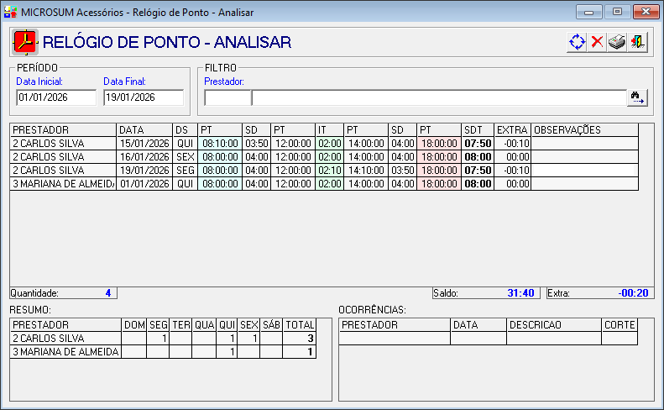Click the IT column header

[x=329, y=129]
